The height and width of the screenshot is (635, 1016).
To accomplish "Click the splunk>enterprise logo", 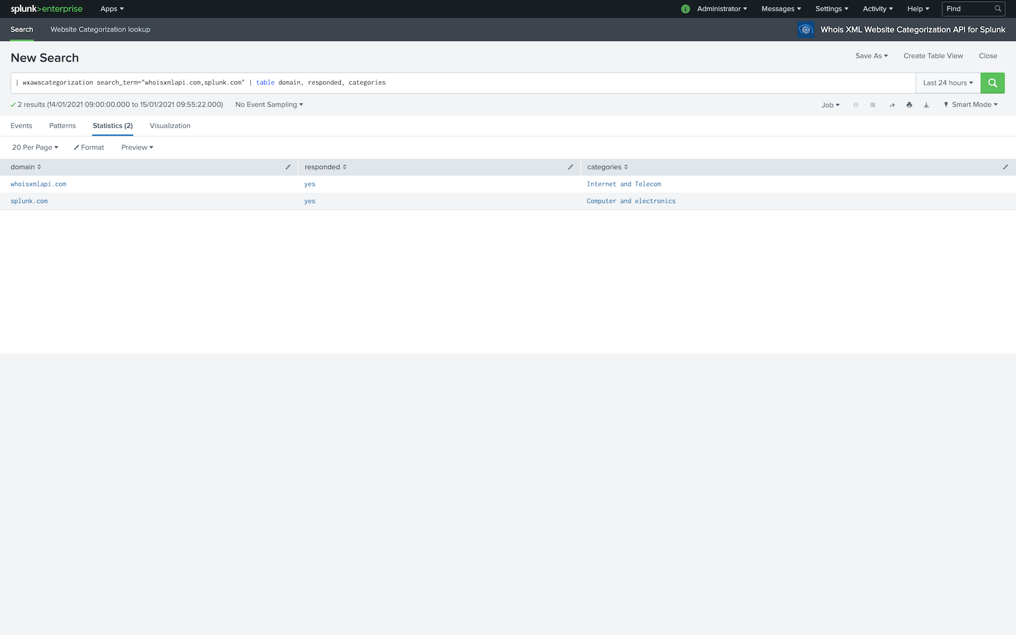I will [x=47, y=9].
